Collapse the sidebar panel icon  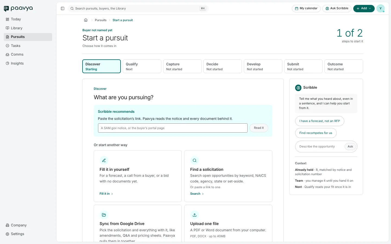[x=62, y=8]
